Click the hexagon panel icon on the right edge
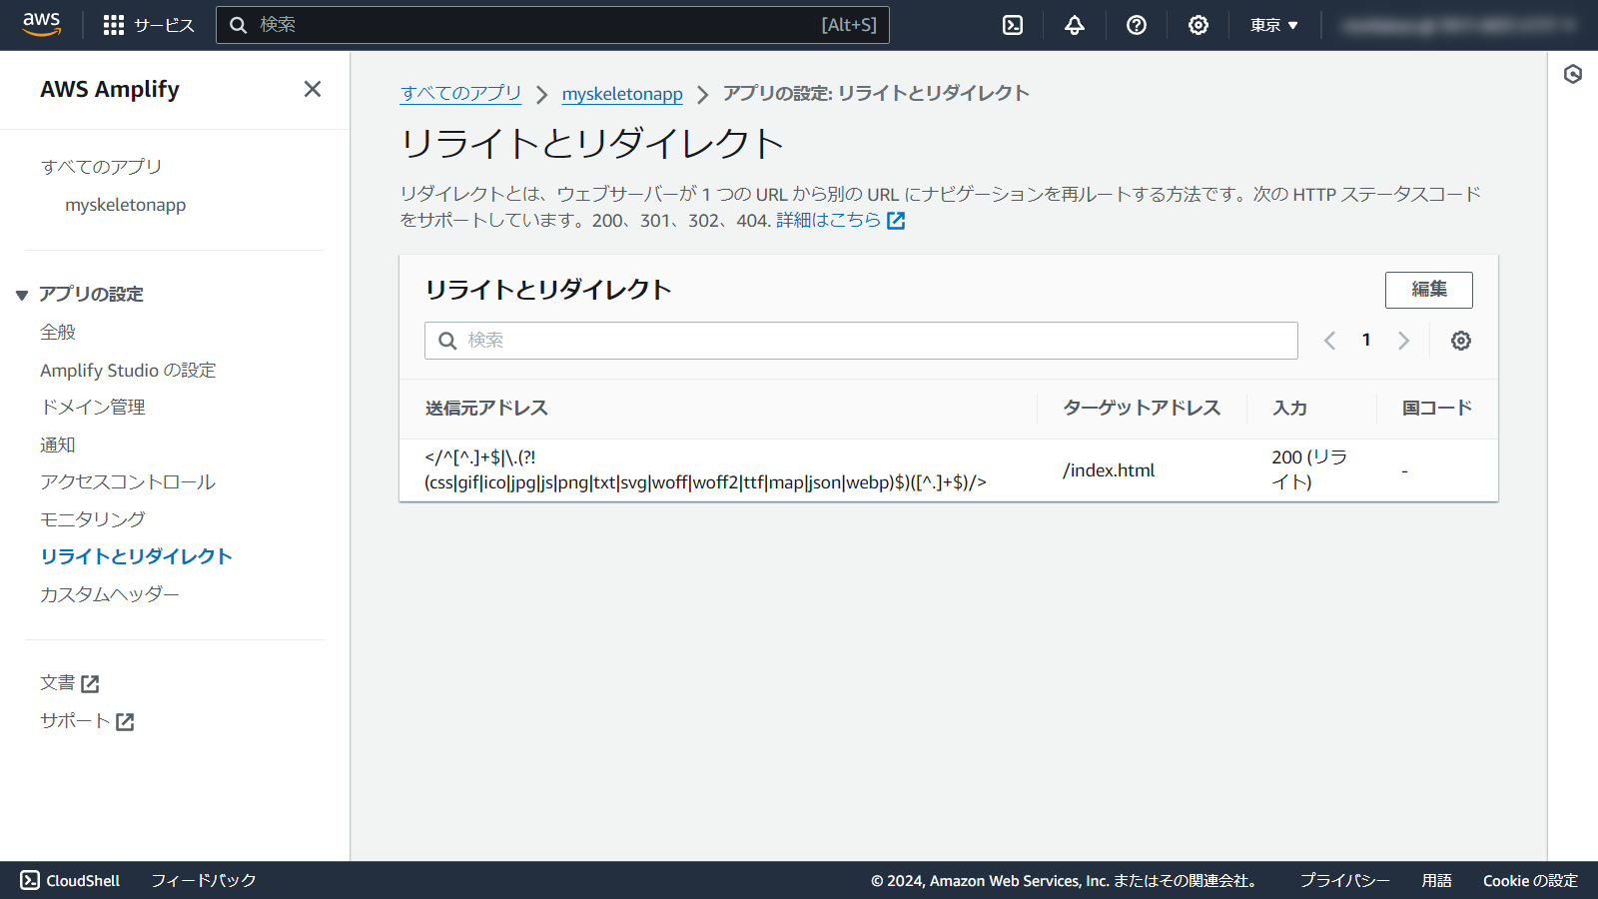The width and height of the screenshot is (1598, 899). pos(1573,74)
